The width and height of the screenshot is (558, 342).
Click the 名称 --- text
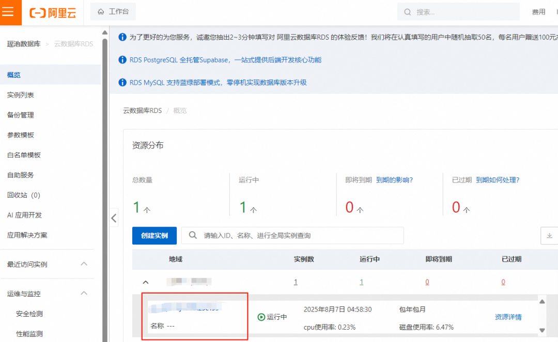pos(162,325)
